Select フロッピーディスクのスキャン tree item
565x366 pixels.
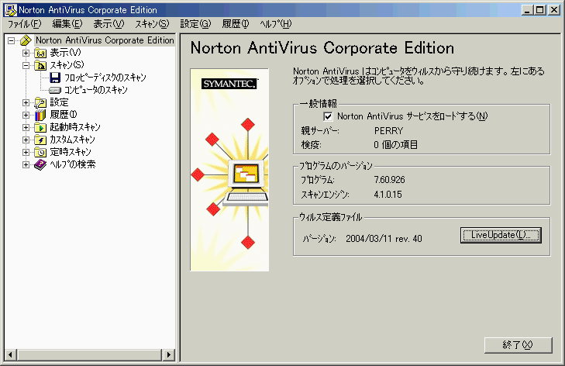[105, 78]
